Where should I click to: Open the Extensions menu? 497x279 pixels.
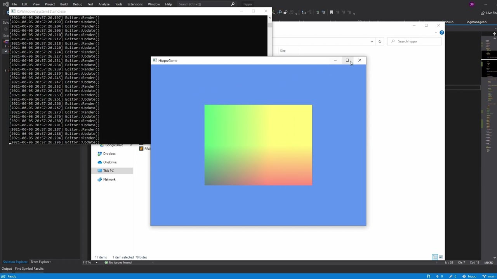click(x=135, y=4)
